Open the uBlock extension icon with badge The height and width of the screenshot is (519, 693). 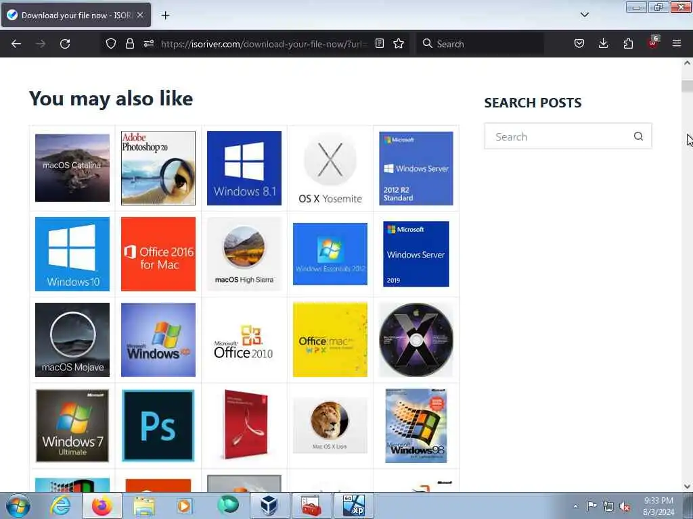coord(653,43)
